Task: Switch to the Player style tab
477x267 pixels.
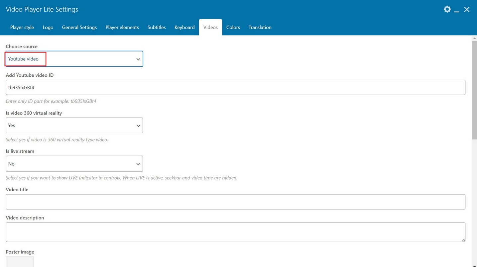Action: tap(22, 27)
